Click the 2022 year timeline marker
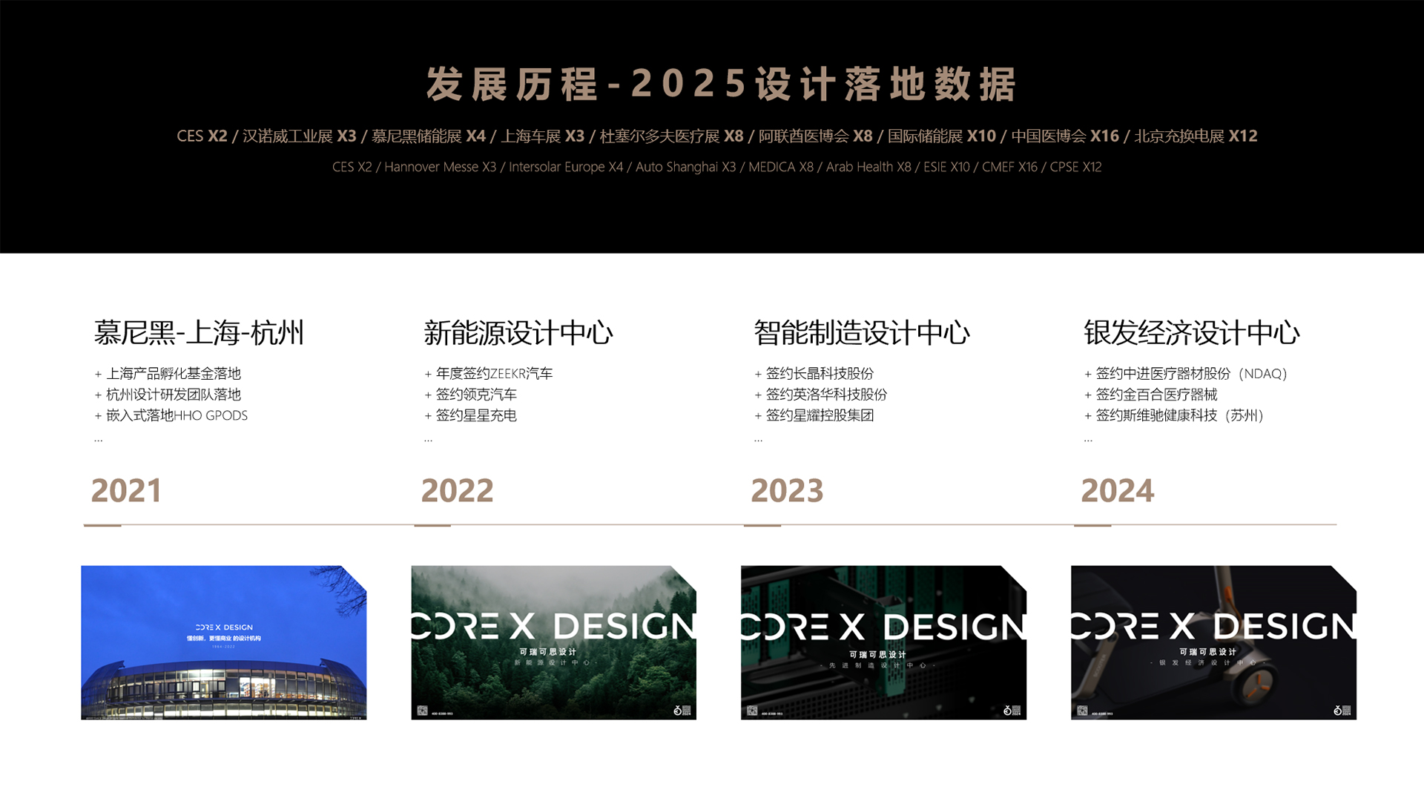 click(457, 490)
